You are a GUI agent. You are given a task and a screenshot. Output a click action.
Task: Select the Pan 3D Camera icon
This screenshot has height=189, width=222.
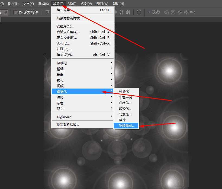coord(179,12)
